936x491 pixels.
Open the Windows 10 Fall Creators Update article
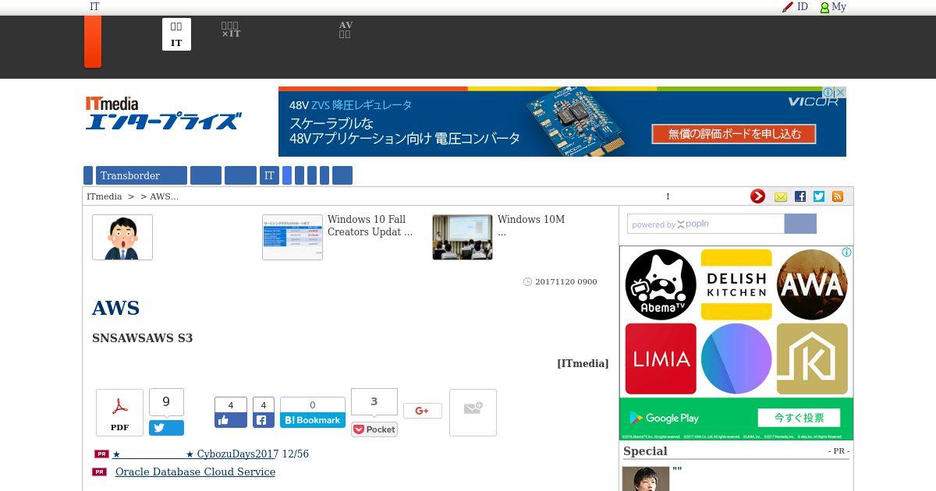click(370, 226)
